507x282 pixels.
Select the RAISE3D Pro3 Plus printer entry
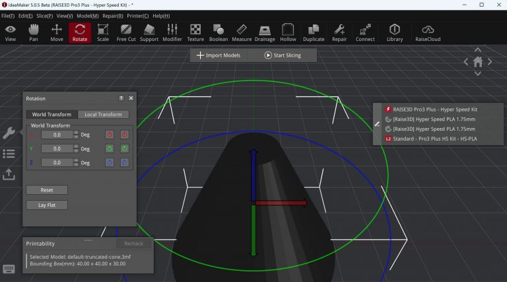[434, 109]
